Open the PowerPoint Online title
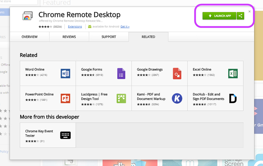 pos(39,94)
